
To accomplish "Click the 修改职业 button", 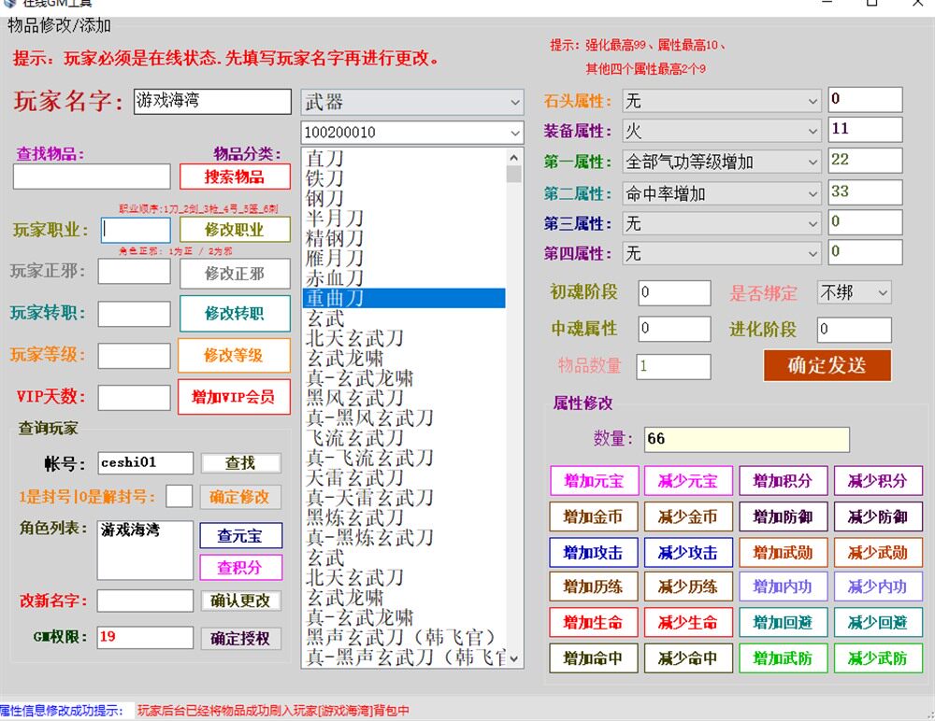I will 235,230.
